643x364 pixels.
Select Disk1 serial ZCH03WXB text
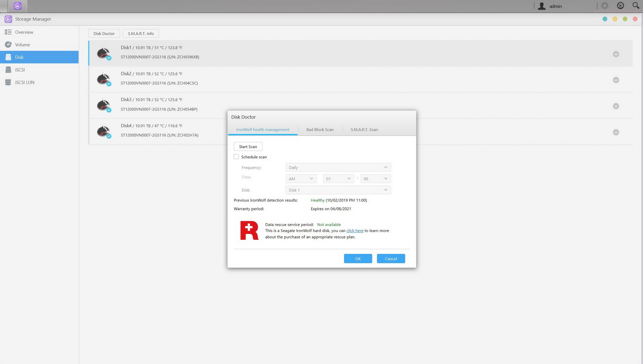click(160, 57)
